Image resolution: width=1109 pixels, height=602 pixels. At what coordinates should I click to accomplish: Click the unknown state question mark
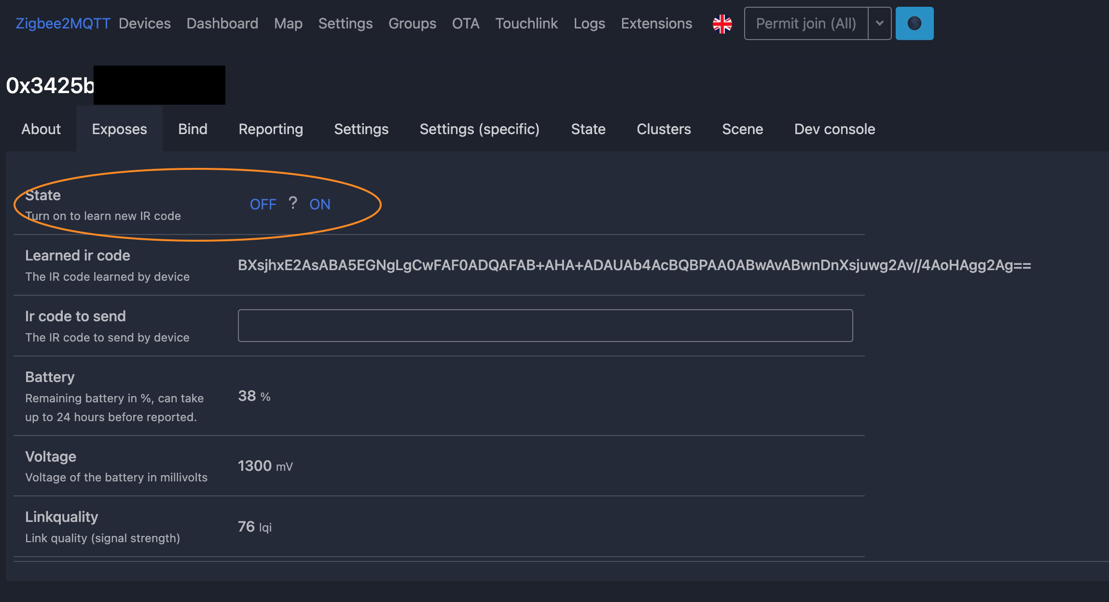[x=292, y=203]
